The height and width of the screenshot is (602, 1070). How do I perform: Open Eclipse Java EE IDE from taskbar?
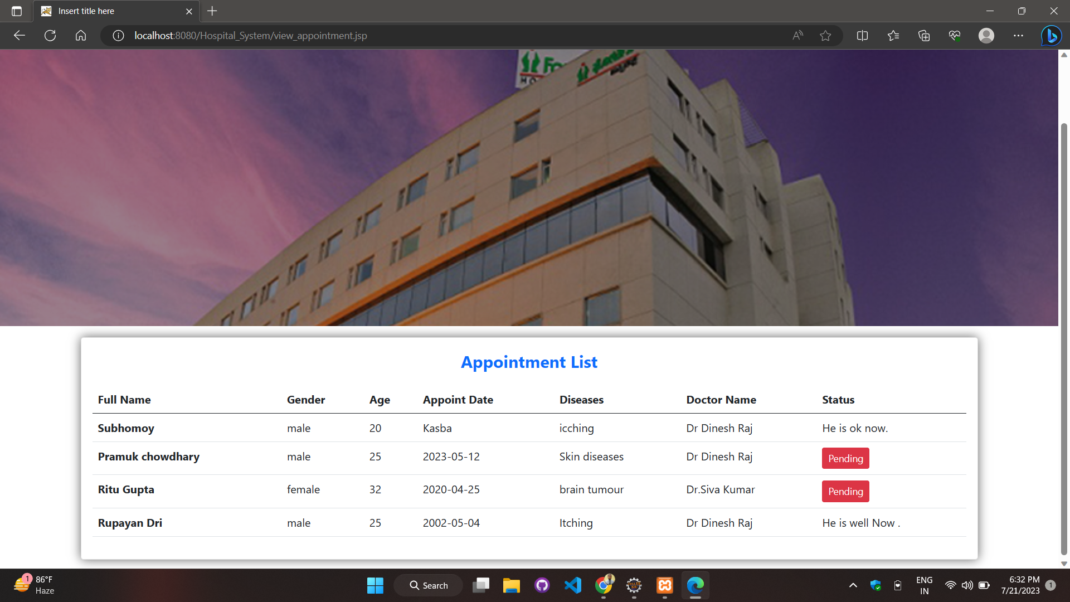coord(634,585)
